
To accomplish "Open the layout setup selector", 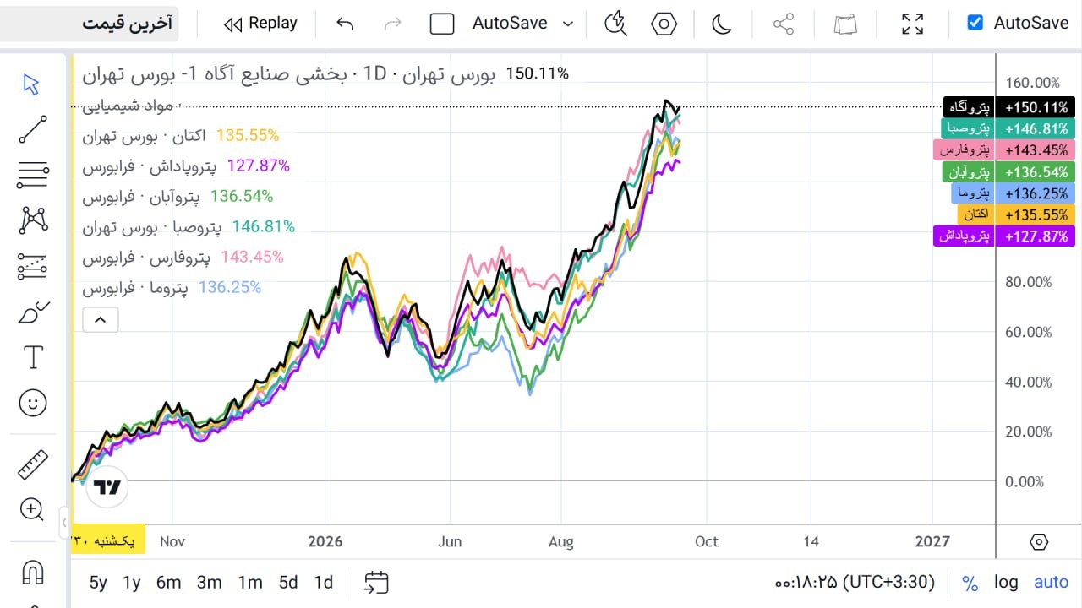I will click(442, 24).
